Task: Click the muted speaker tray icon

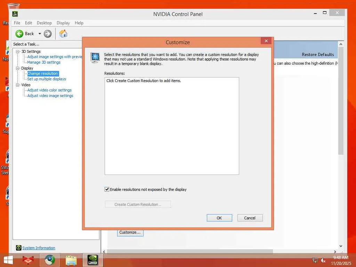Action: [323, 260]
